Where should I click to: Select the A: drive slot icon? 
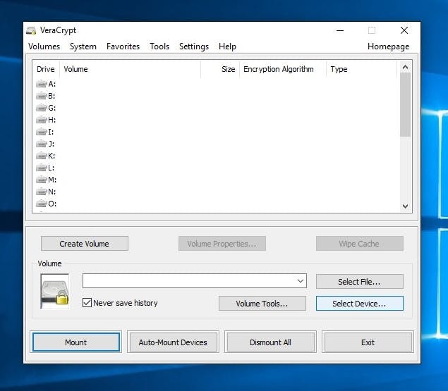[x=42, y=84]
